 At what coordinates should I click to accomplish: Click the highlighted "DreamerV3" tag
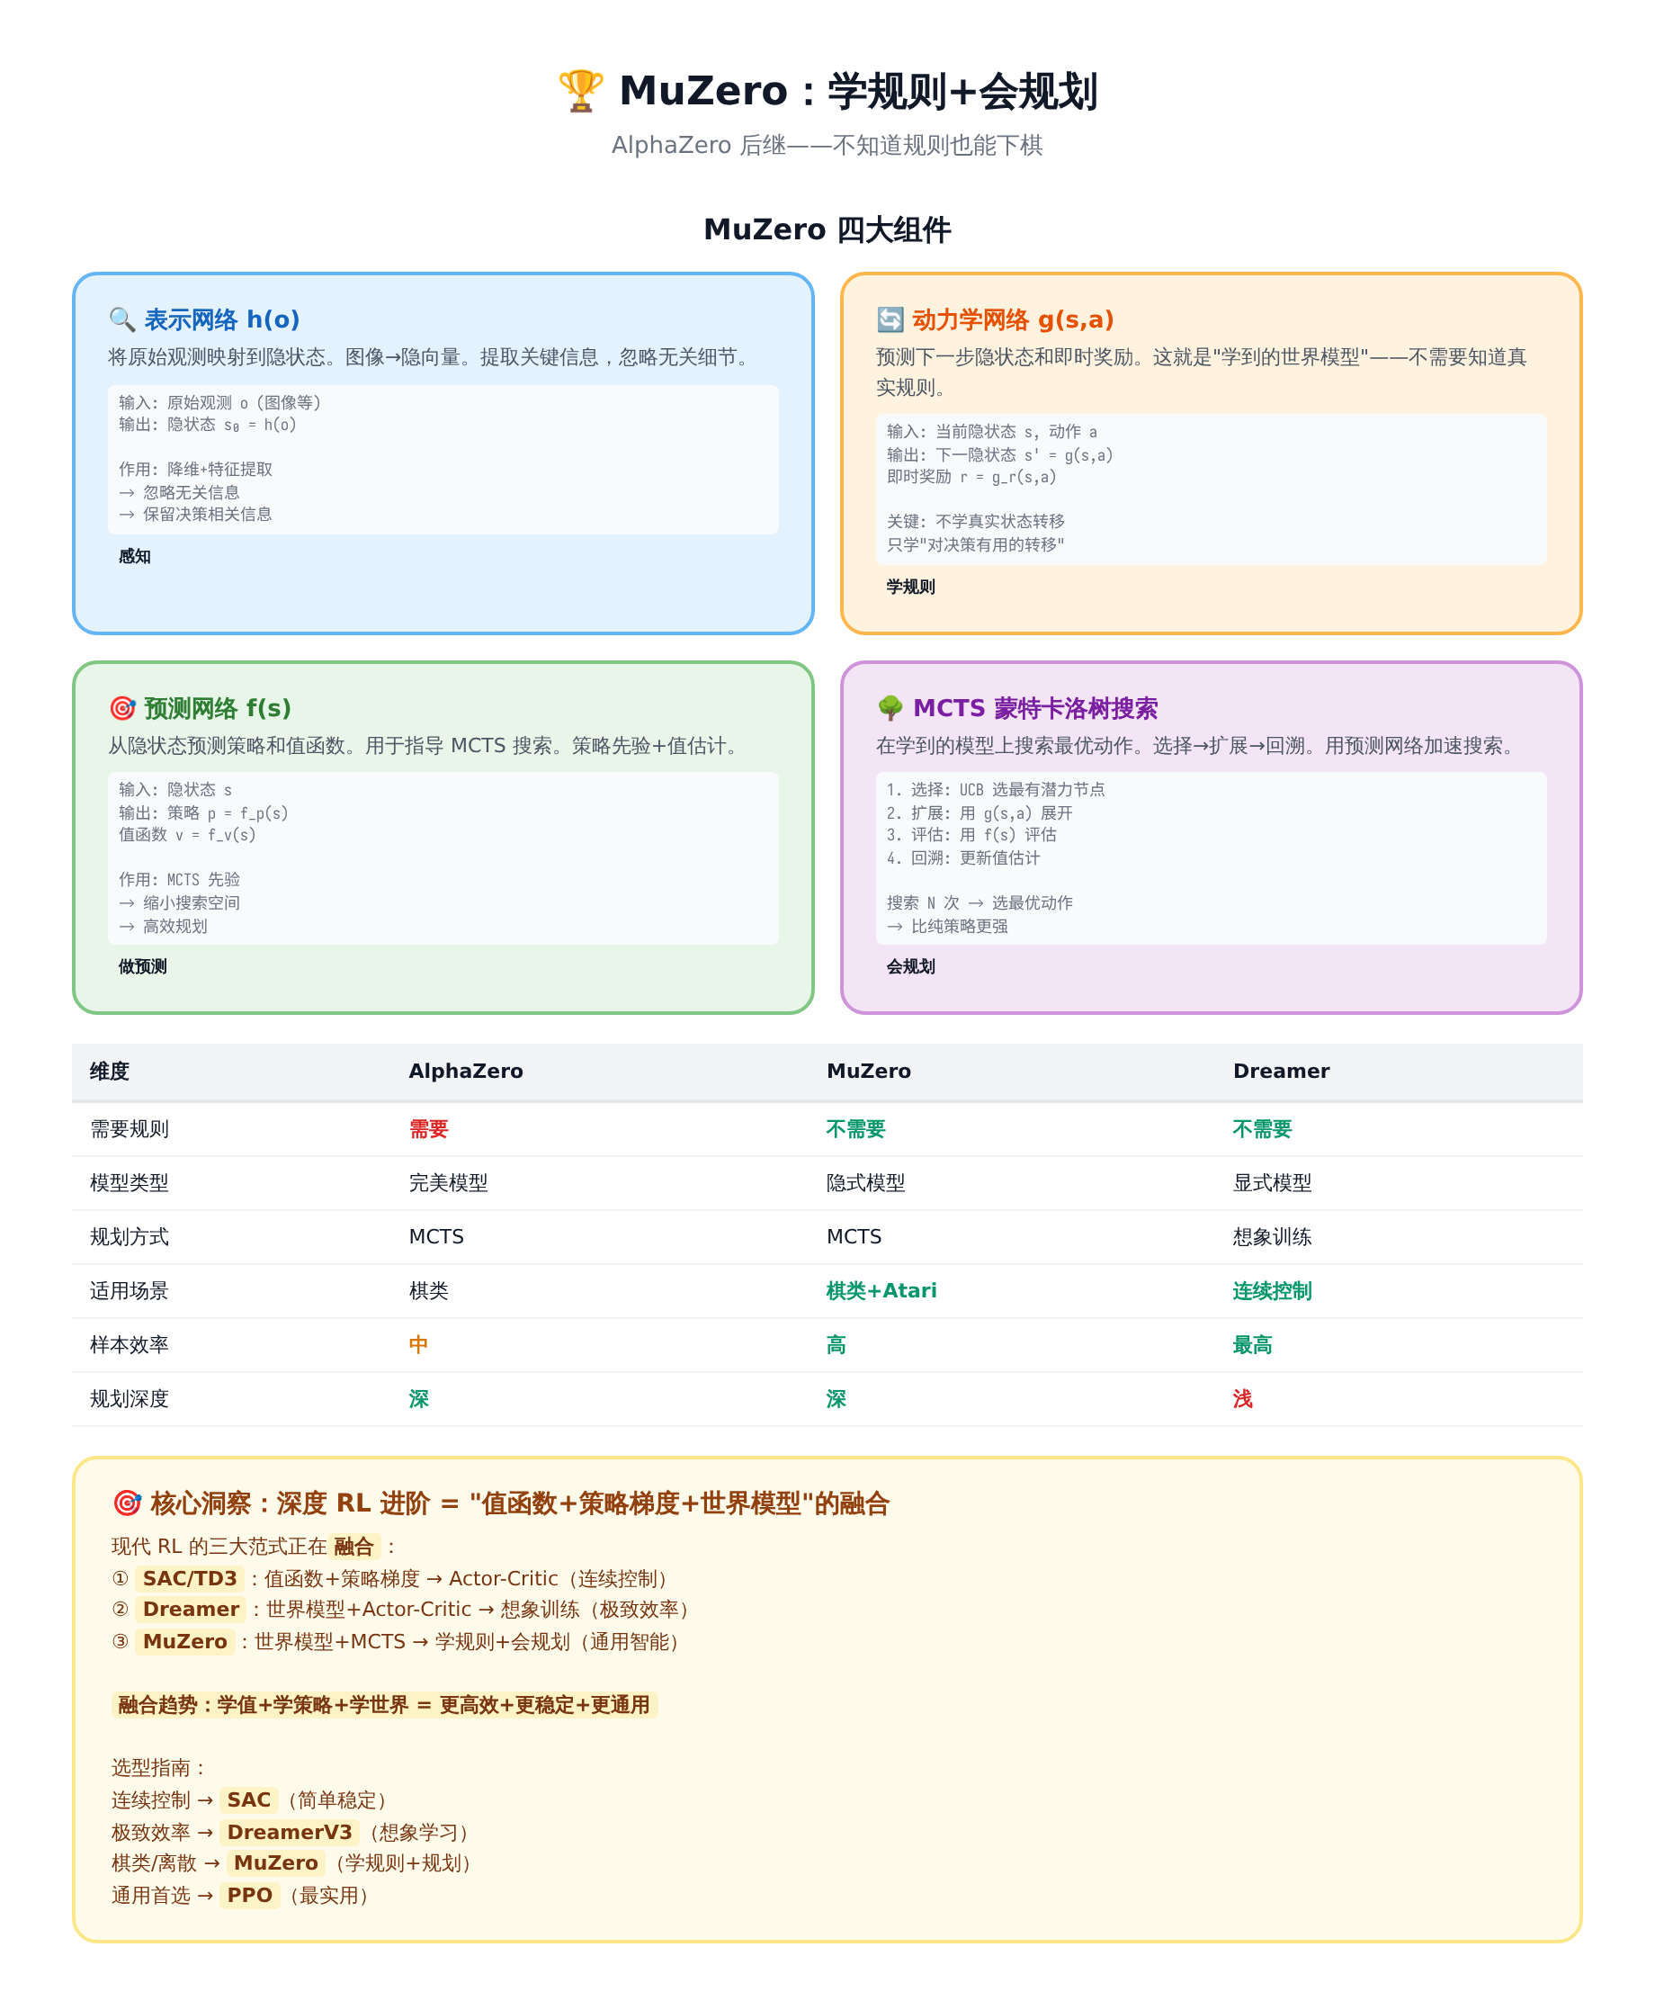(x=290, y=1833)
